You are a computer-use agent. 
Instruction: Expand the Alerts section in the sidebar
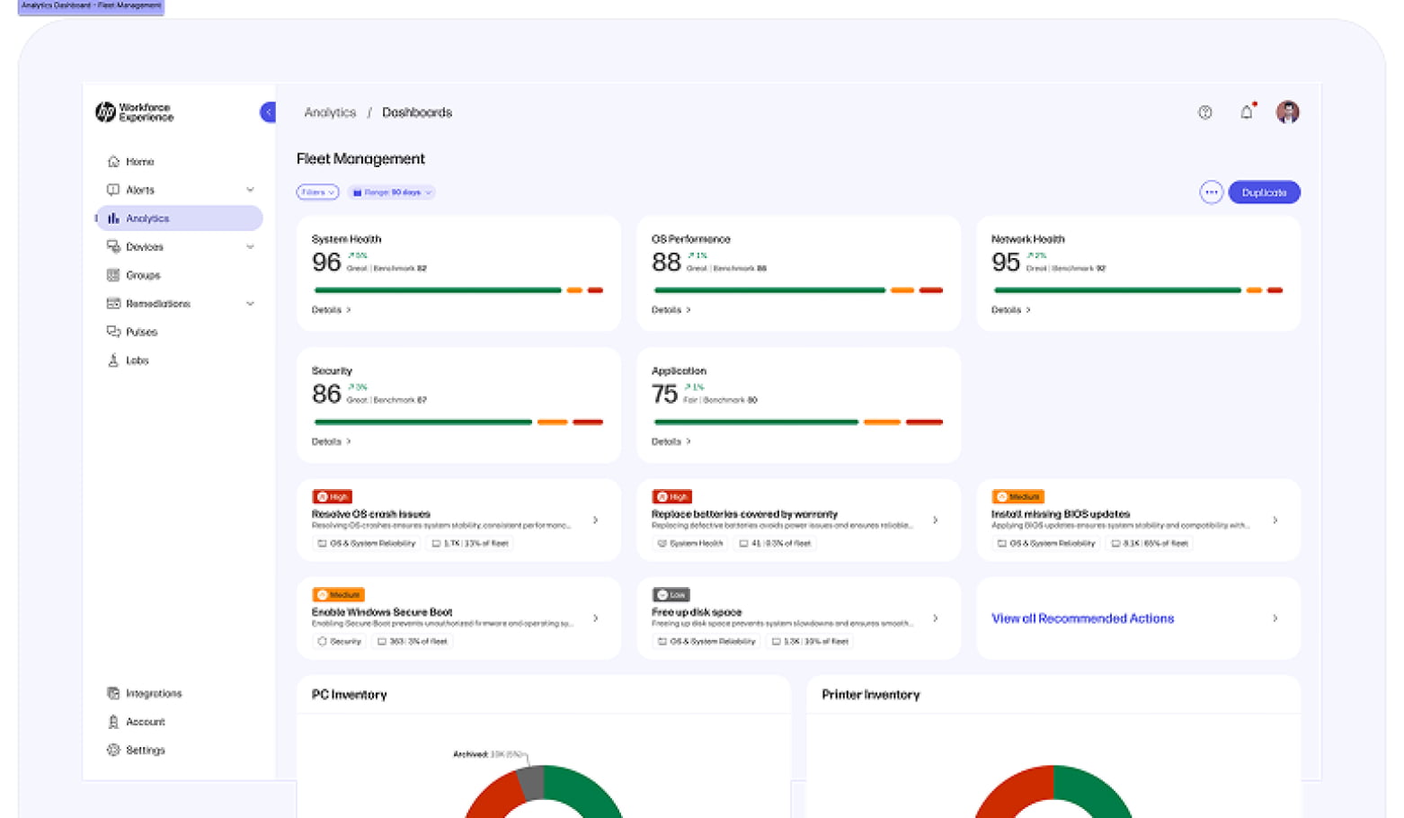pos(250,190)
